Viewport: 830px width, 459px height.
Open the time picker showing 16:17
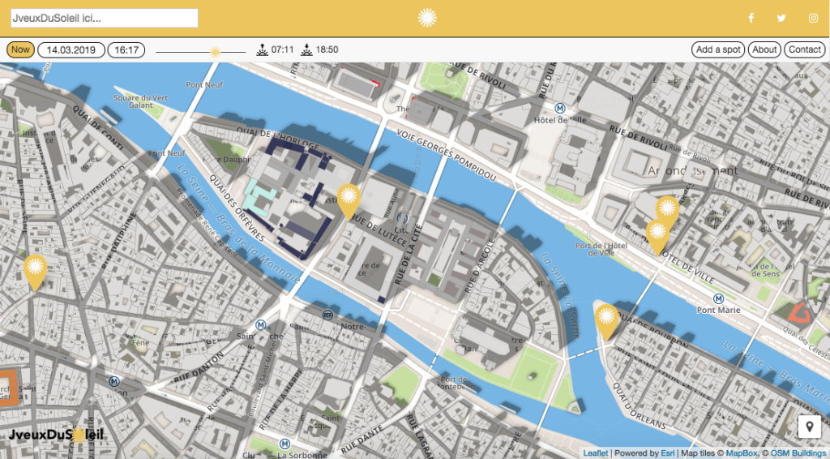[x=126, y=49]
